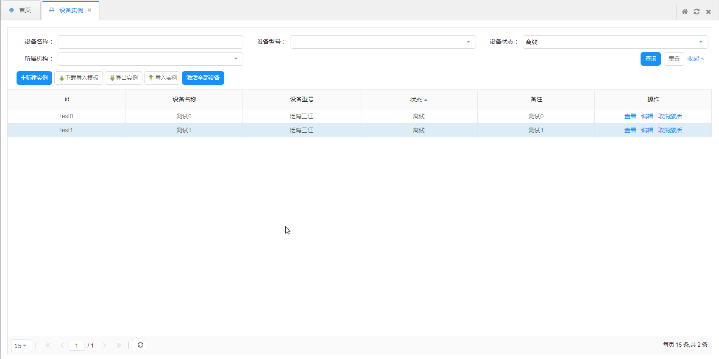Click the home icon in top-right corner
This screenshot has width=719, height=359.
[684, 12]
